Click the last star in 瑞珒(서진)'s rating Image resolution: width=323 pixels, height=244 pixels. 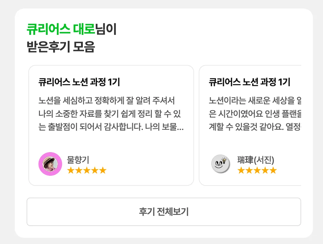point(273,170)
